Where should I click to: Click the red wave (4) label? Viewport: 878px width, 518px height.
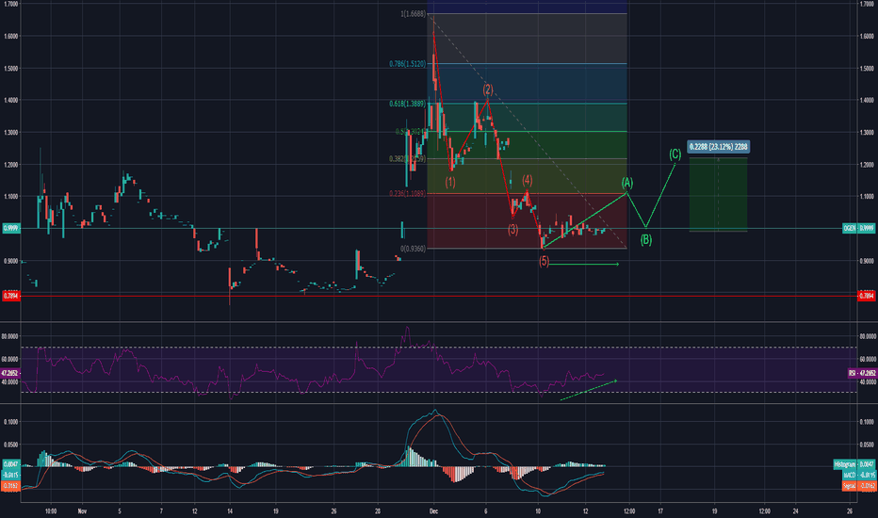tap(528, 180)
